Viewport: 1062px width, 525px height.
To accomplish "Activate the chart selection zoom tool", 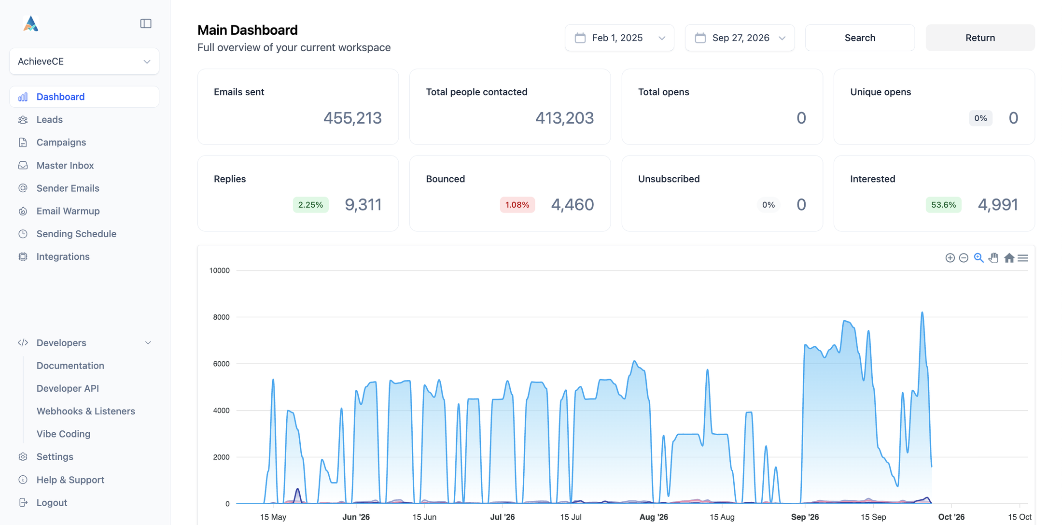I will (978, 258).
